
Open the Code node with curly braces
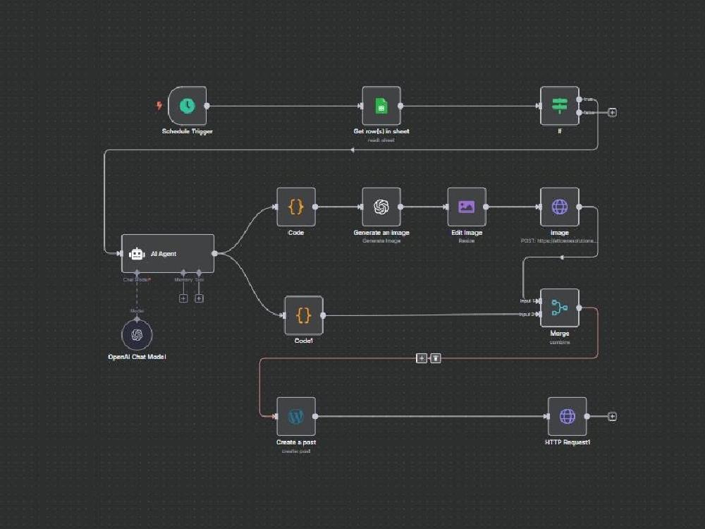coord(296,207)
